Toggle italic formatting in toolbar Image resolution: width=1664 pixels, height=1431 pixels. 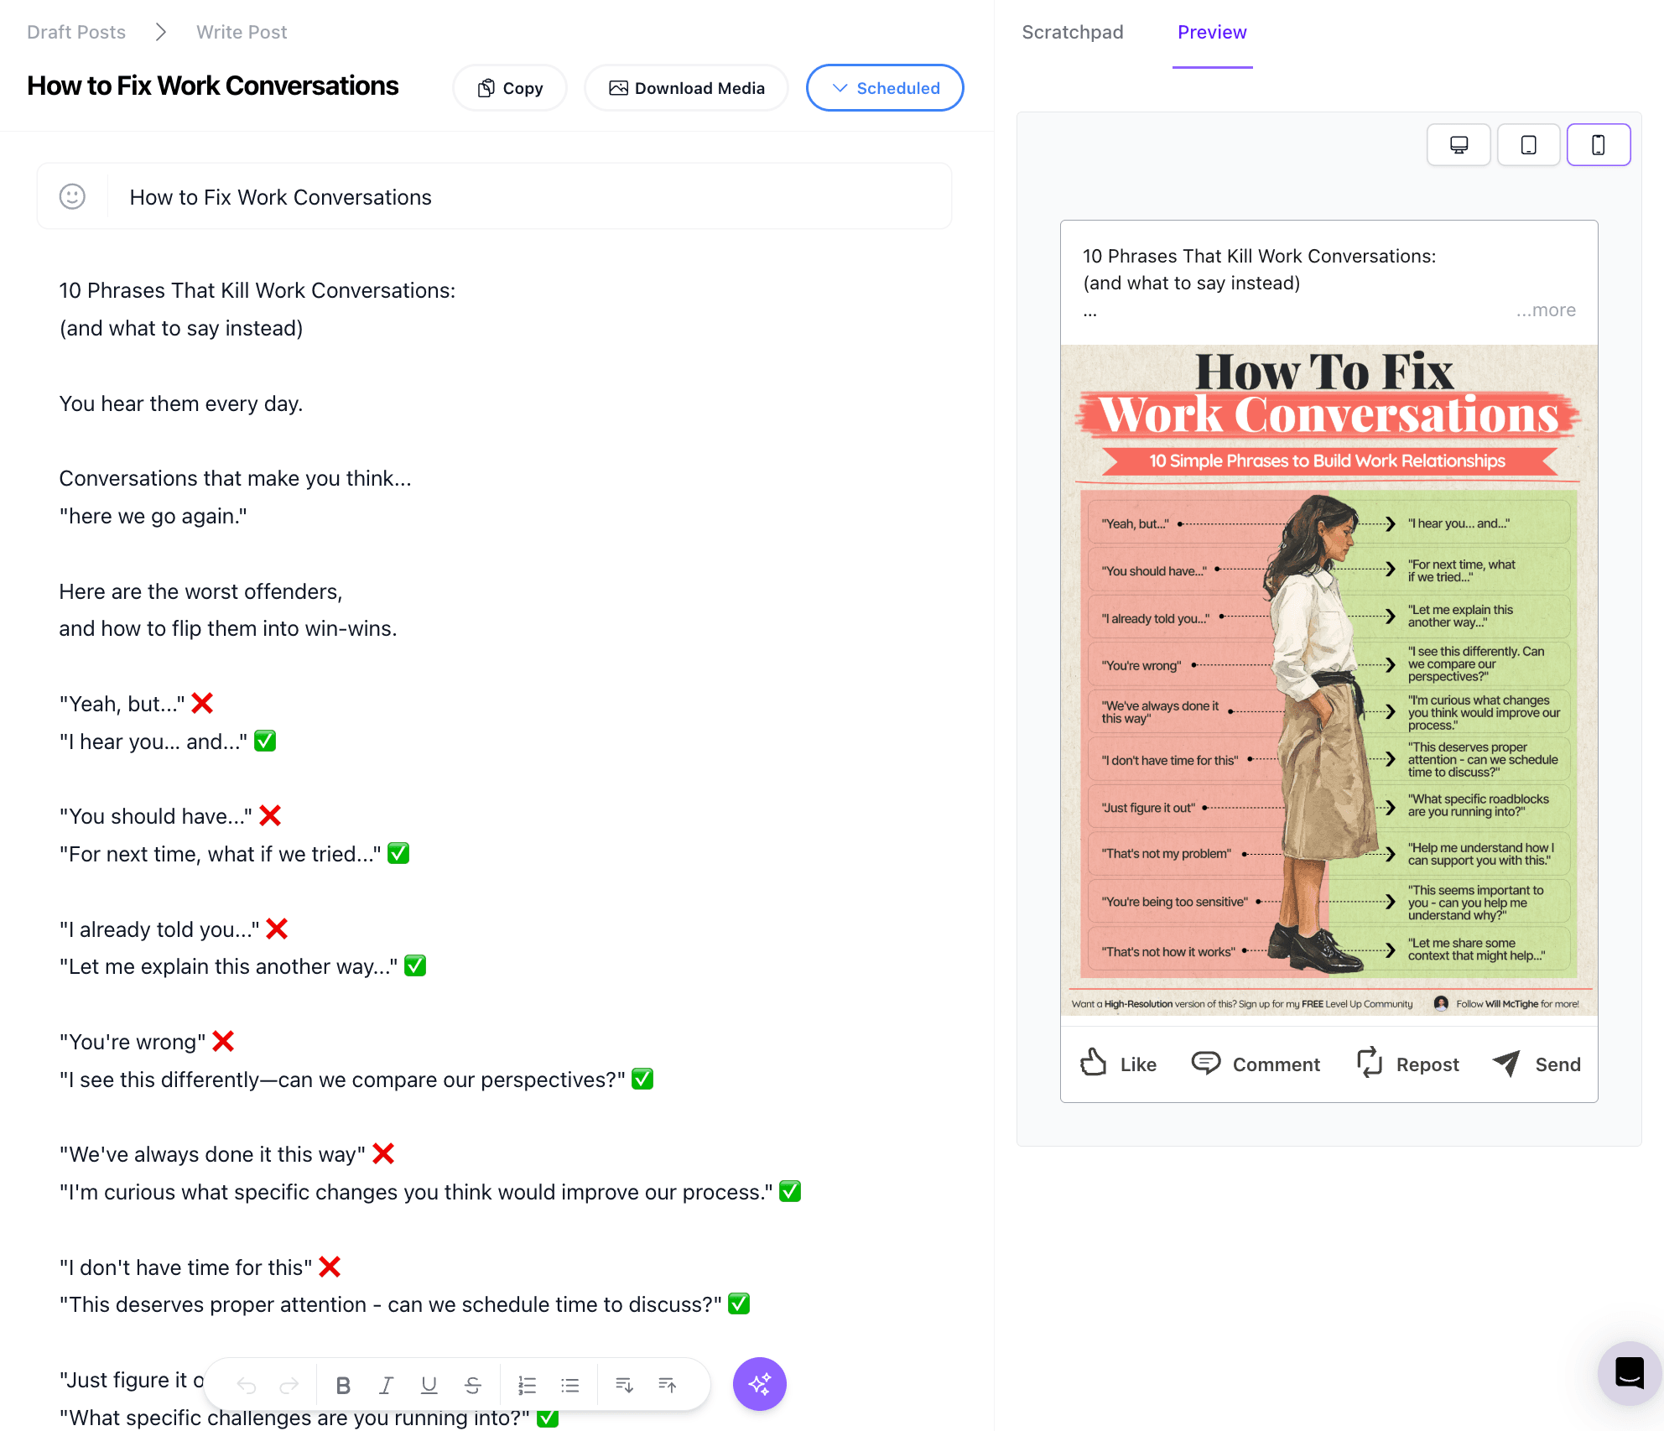click(x=389, y=1384)
